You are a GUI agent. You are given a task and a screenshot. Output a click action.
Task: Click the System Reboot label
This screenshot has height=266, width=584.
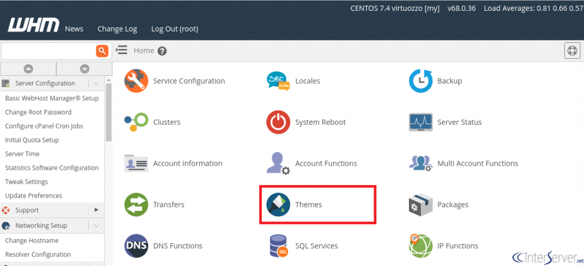click(x=321, y=122)
